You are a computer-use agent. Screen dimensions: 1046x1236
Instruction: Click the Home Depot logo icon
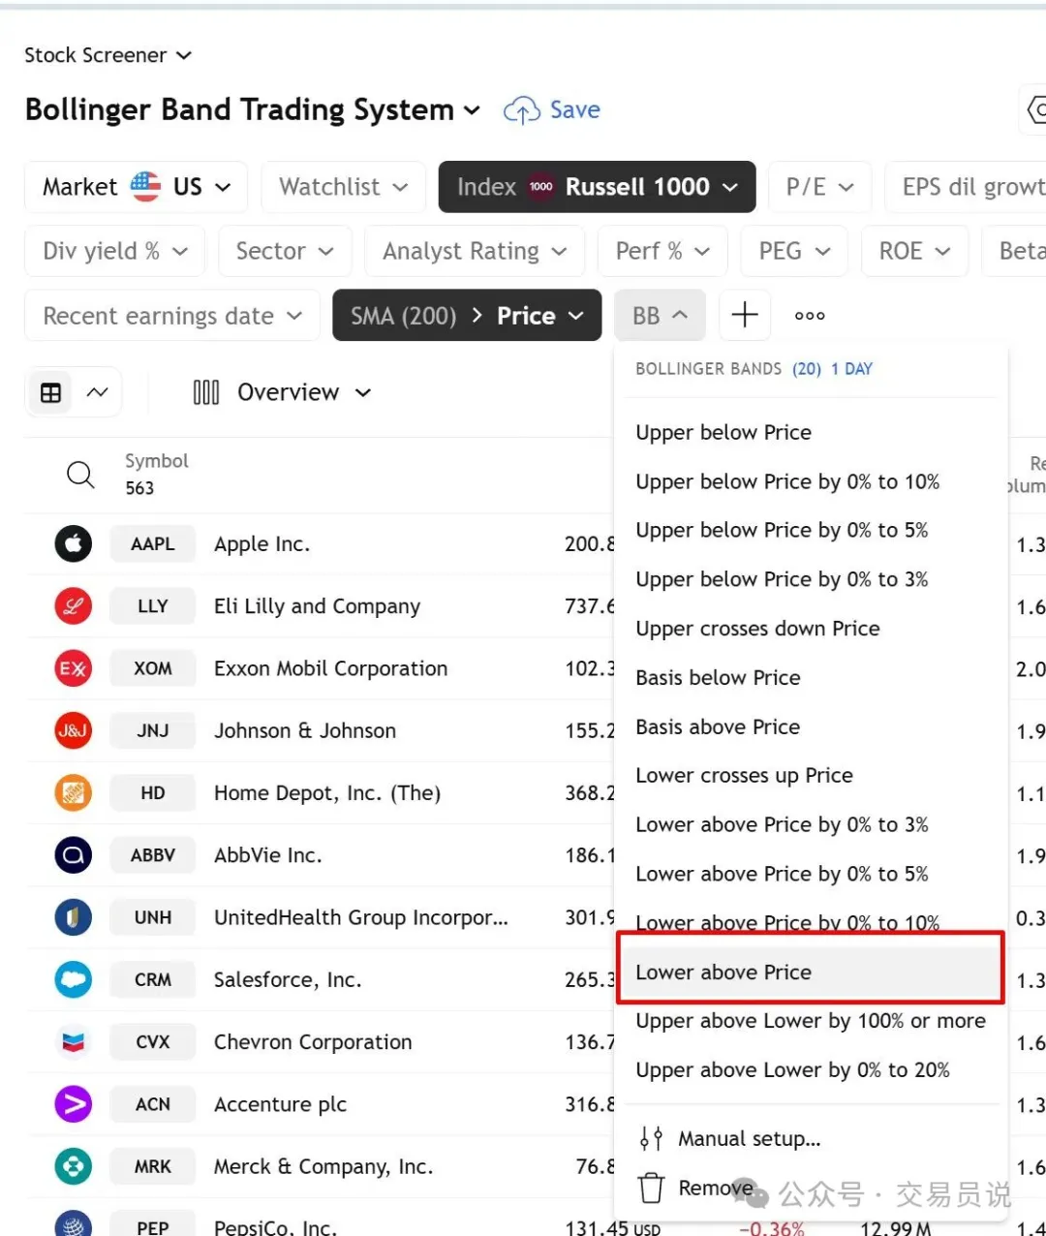point(74,793)
